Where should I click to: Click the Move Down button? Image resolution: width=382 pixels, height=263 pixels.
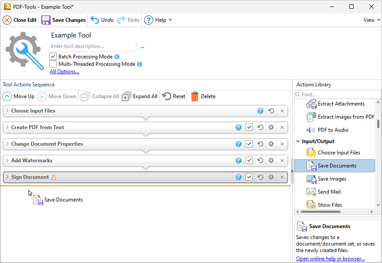point(57,96)
